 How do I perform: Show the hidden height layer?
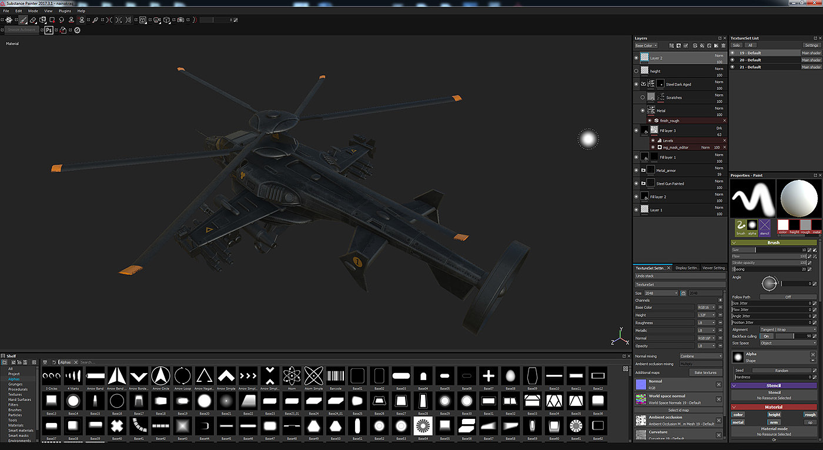tap(636, 71)
